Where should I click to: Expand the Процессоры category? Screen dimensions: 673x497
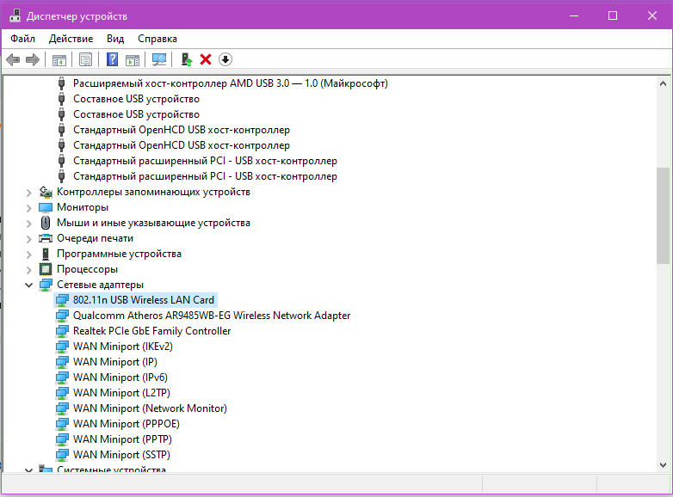point(28,270)
